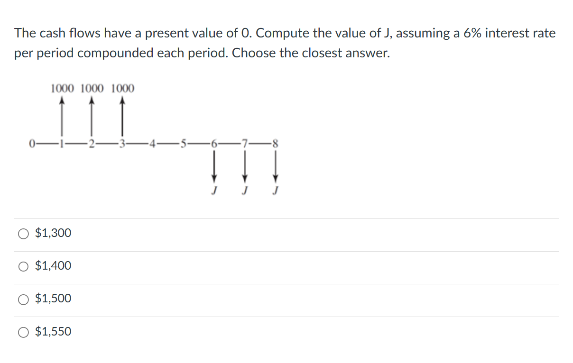Viewport: 573px width, 363px height.
Task: Click the $1,500 answer label text
Action: pos(52,299)
